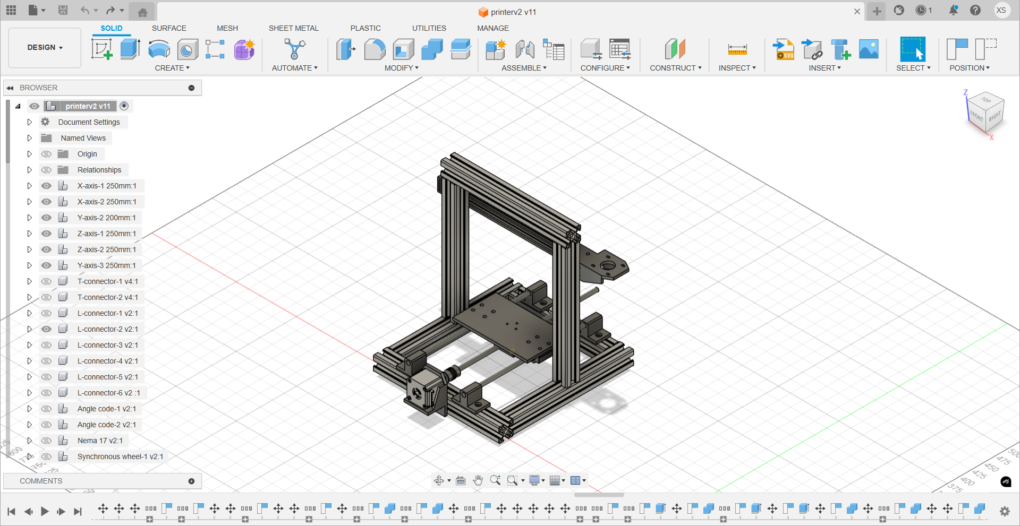Expand the COMMENTS panel
The height and width of the screenshot is (526, 1020).
click(x=191, y=481)
